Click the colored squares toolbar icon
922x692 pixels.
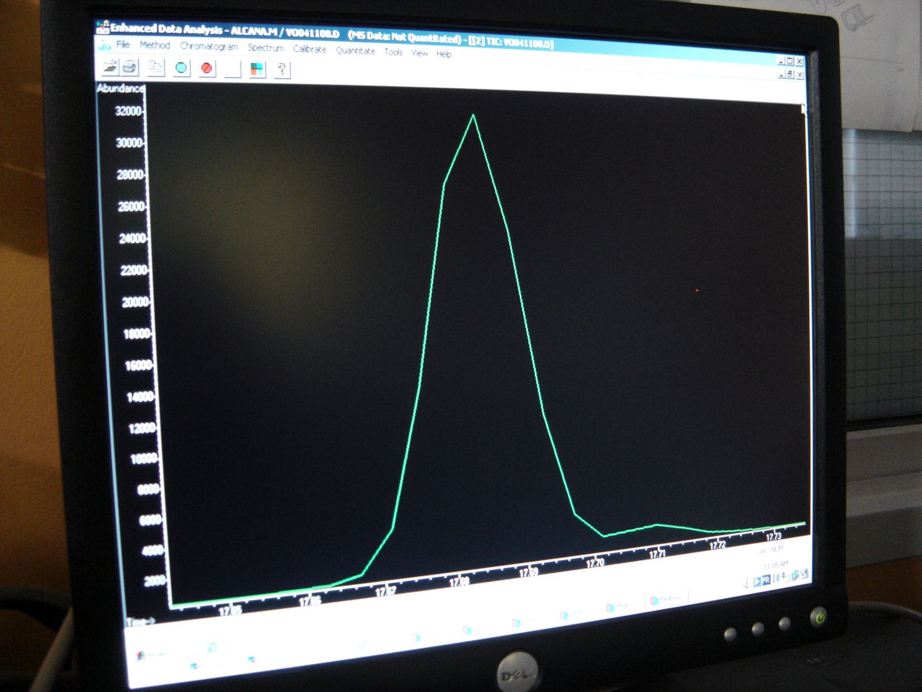click(x=256, y=70)
